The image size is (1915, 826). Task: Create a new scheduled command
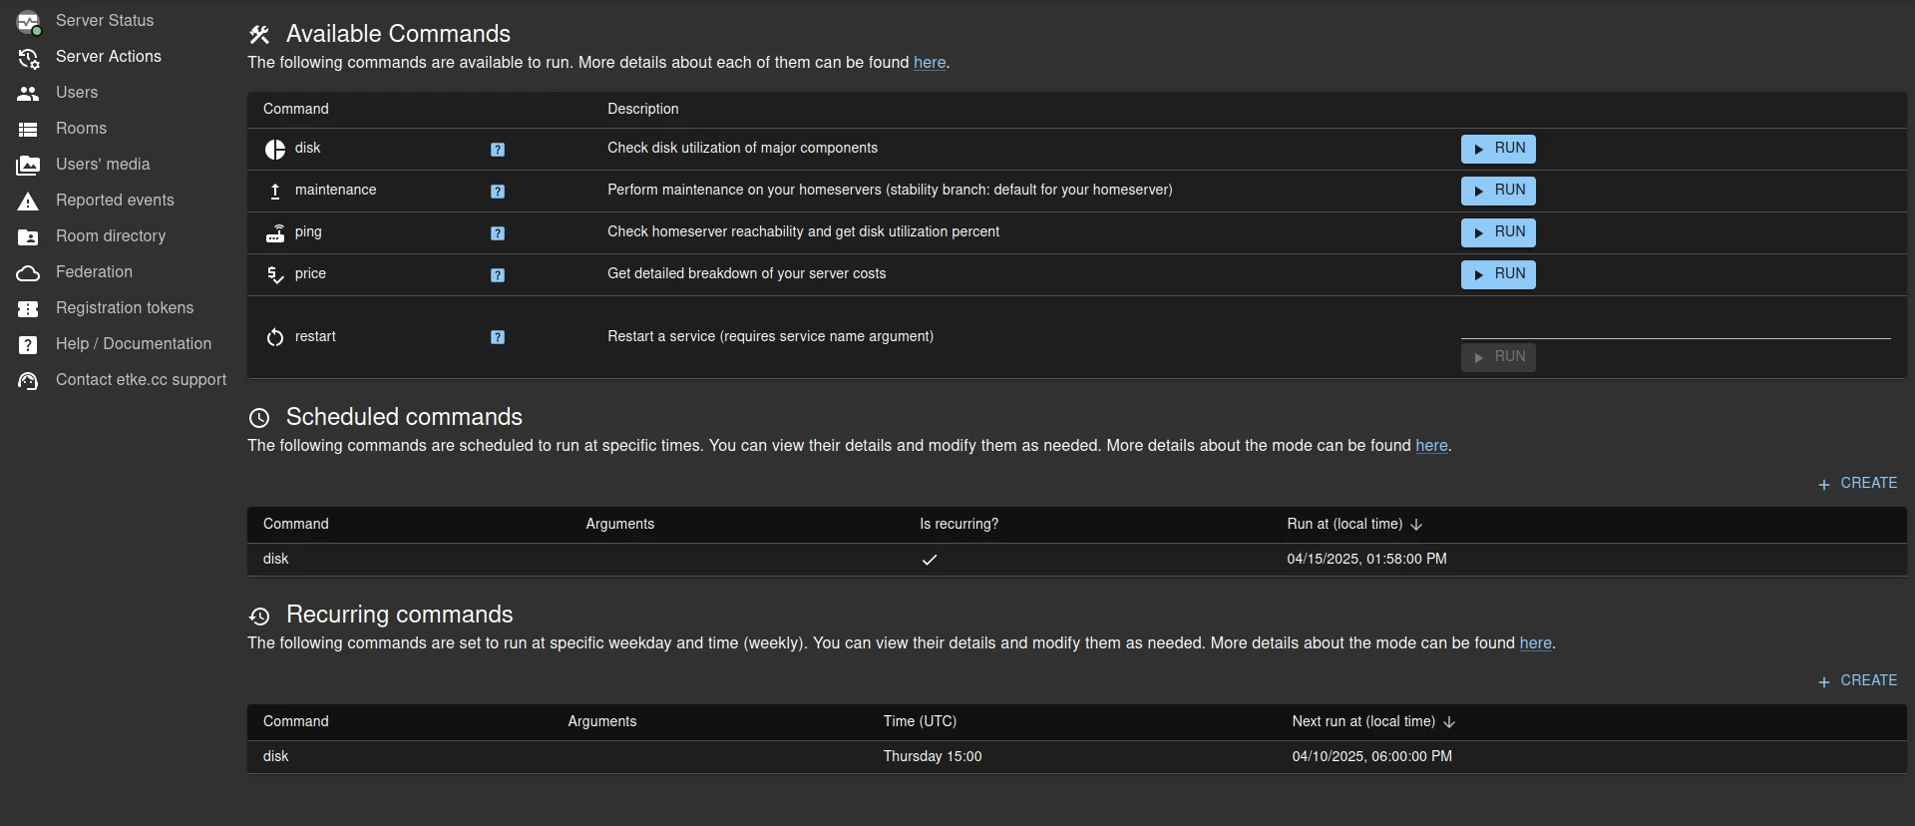tap(1857, 483)
